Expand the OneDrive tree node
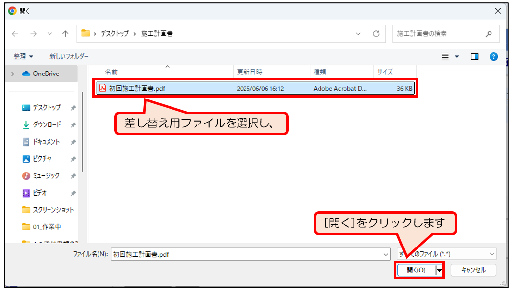The width and height of the screenshot is (516, 297). click(x=13, y=74)
